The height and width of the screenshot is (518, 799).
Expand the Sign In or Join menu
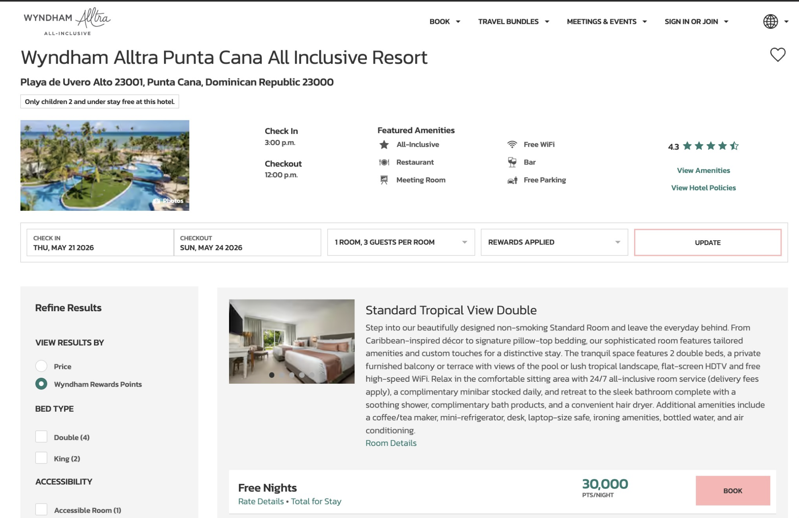696,22
